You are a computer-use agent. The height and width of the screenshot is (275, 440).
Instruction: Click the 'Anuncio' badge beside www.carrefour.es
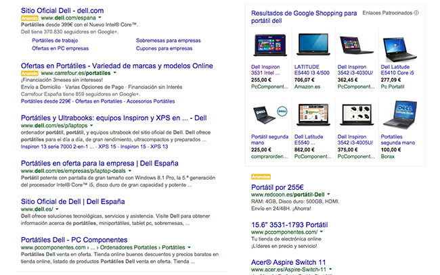tap(30, 74)
